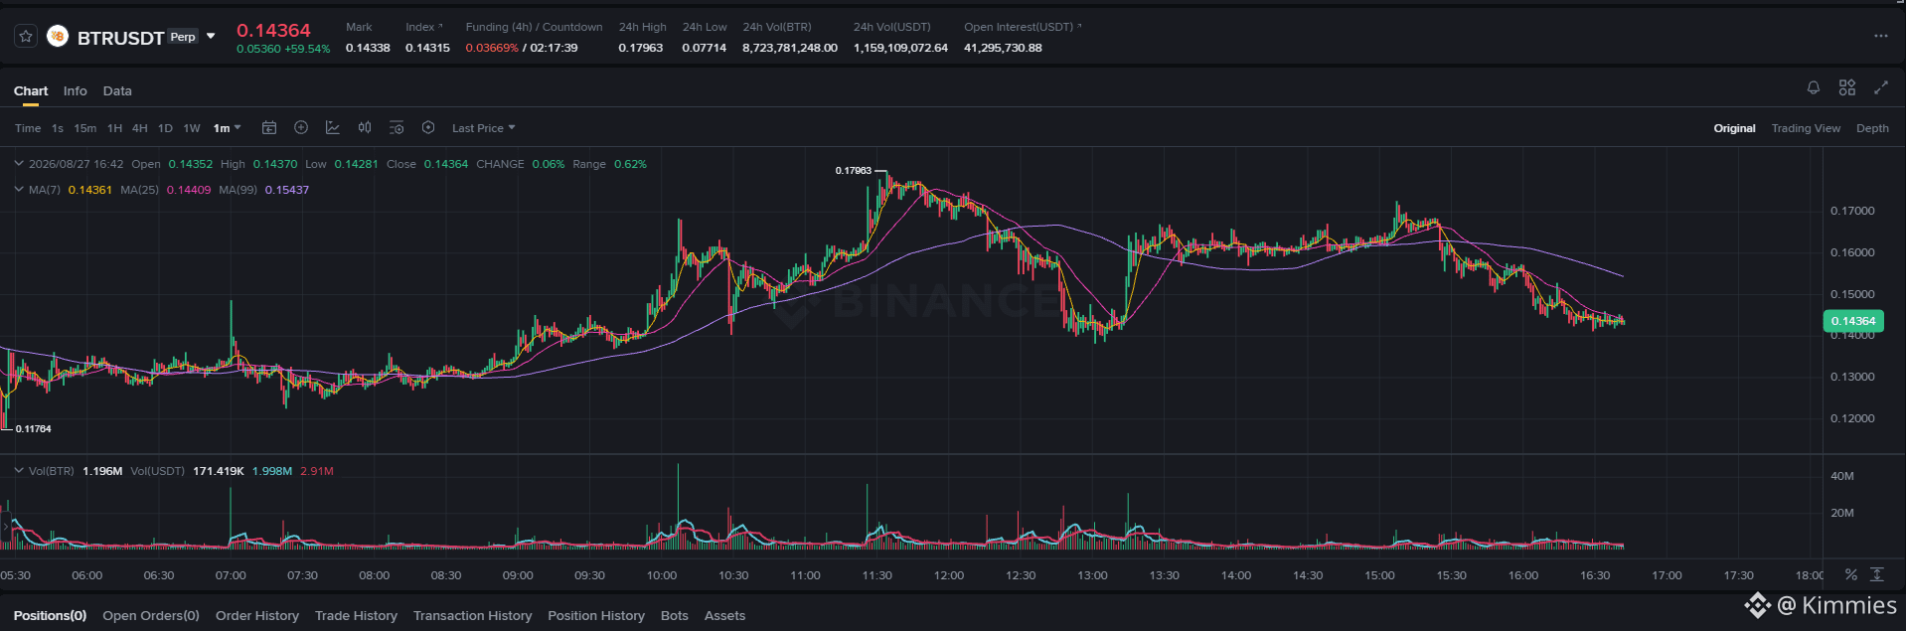Select the 1D interval
Viewport: 1906px width, 631px height.
pyautogui.click(x=165, y=128)
